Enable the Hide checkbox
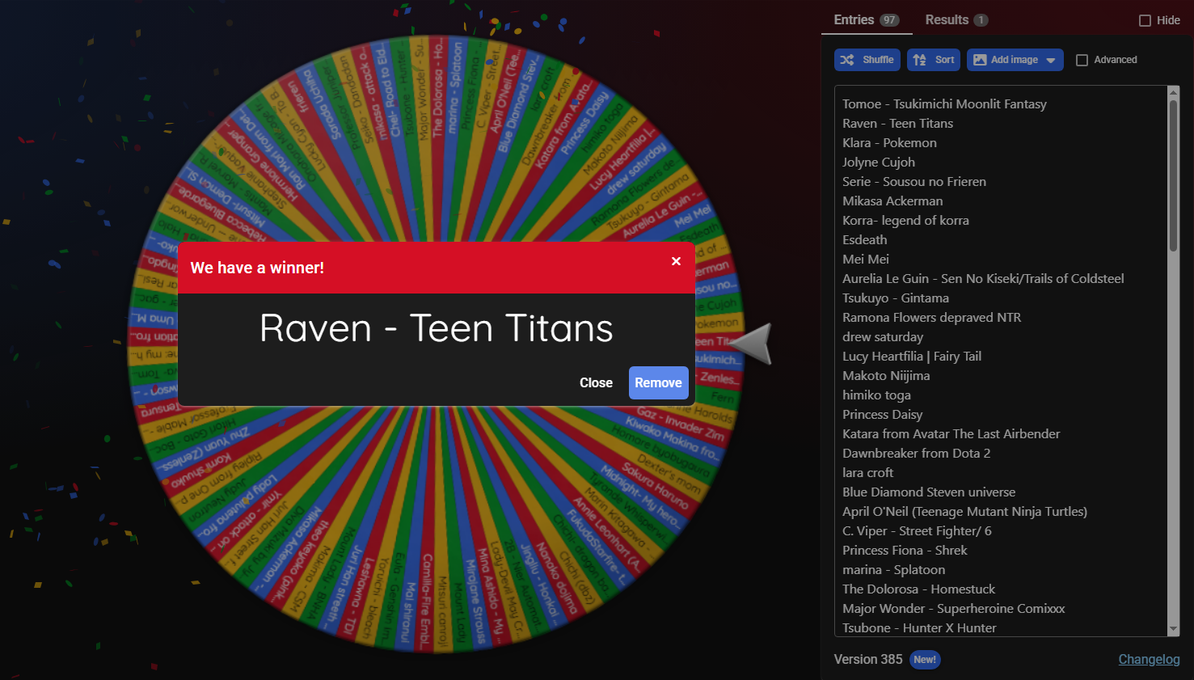 1145,21
